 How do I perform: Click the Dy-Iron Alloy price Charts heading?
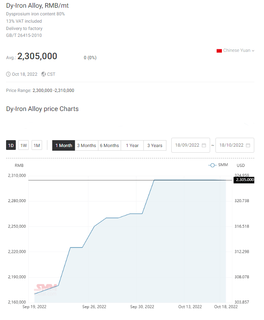point(42,109)
